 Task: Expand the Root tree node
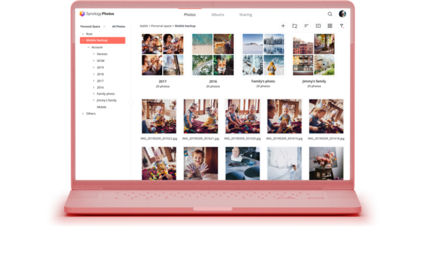pos(83,34)
